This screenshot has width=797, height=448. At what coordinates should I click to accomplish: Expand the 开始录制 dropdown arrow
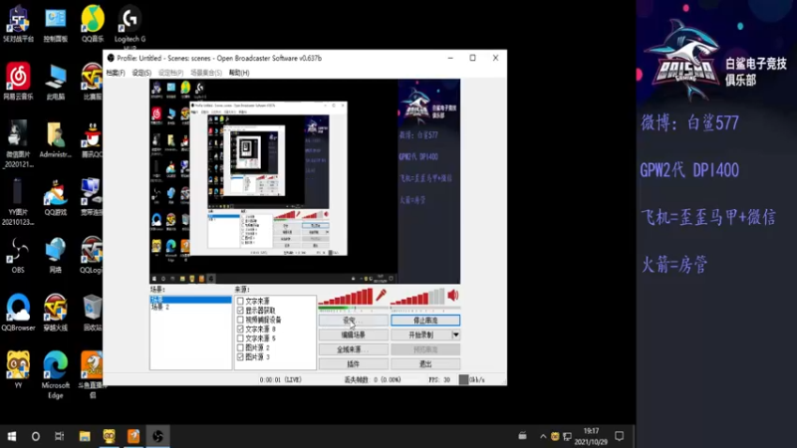[x=455, y=335]
